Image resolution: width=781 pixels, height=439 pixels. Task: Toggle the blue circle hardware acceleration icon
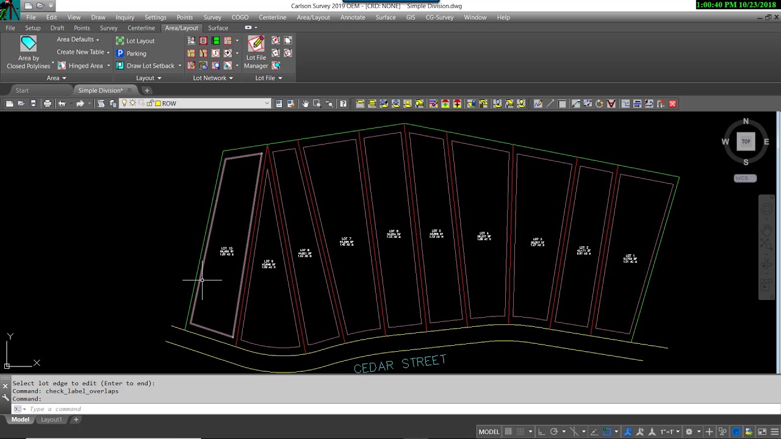coord(736,432)
